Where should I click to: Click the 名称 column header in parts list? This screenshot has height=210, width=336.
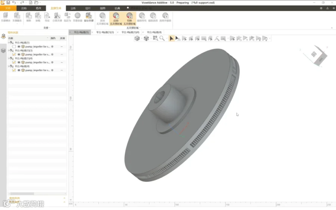[x=11, y=38]
